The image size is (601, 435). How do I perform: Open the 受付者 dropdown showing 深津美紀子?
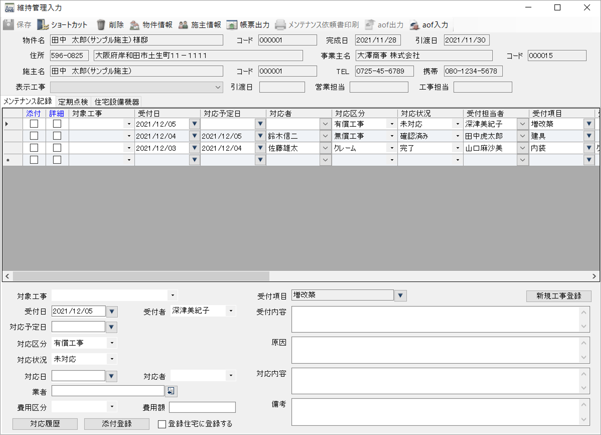pos(231,311)
